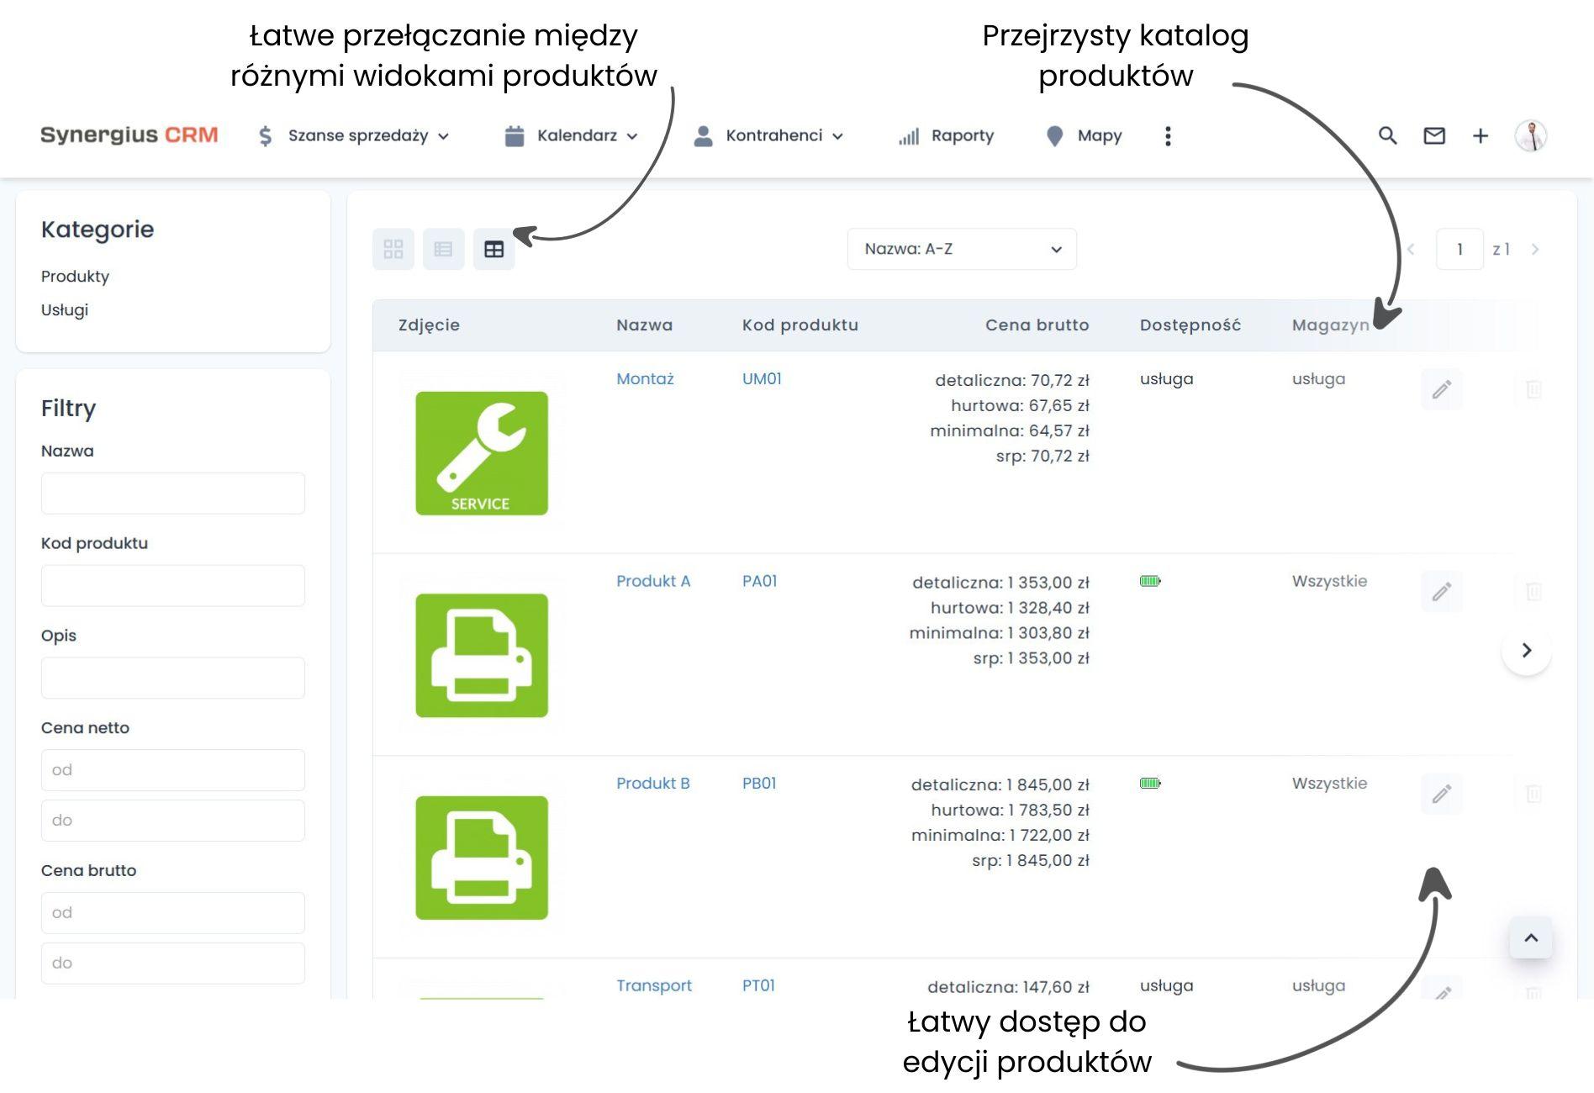Image resolution: width=1594 pixels, height=1093 pixels.
Task: Open the Produkt B detail link
Action: click(652, 783)
